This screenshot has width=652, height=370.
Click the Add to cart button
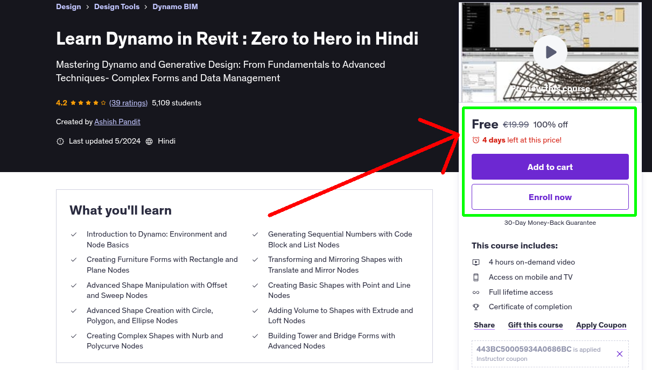point(550,167)
